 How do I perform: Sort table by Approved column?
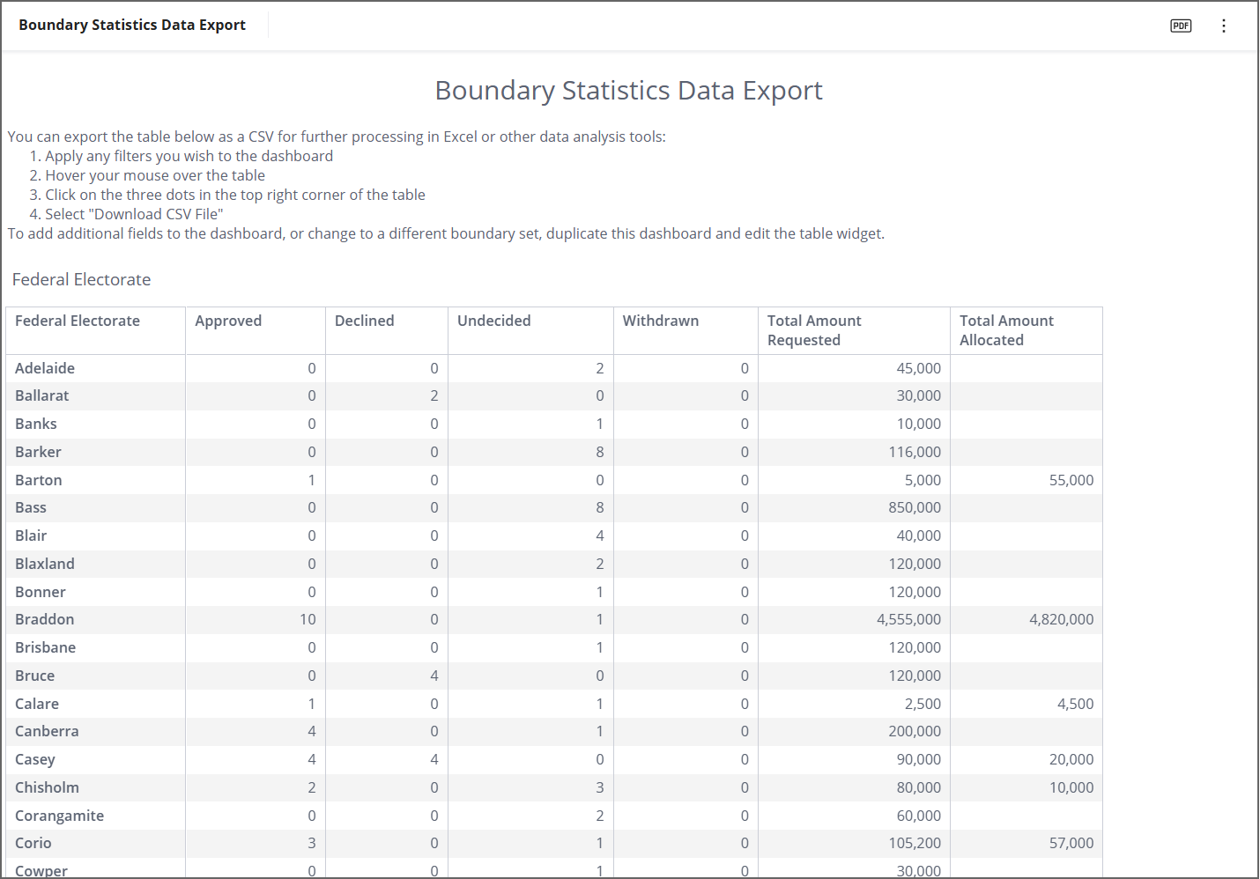pos(228,321)
